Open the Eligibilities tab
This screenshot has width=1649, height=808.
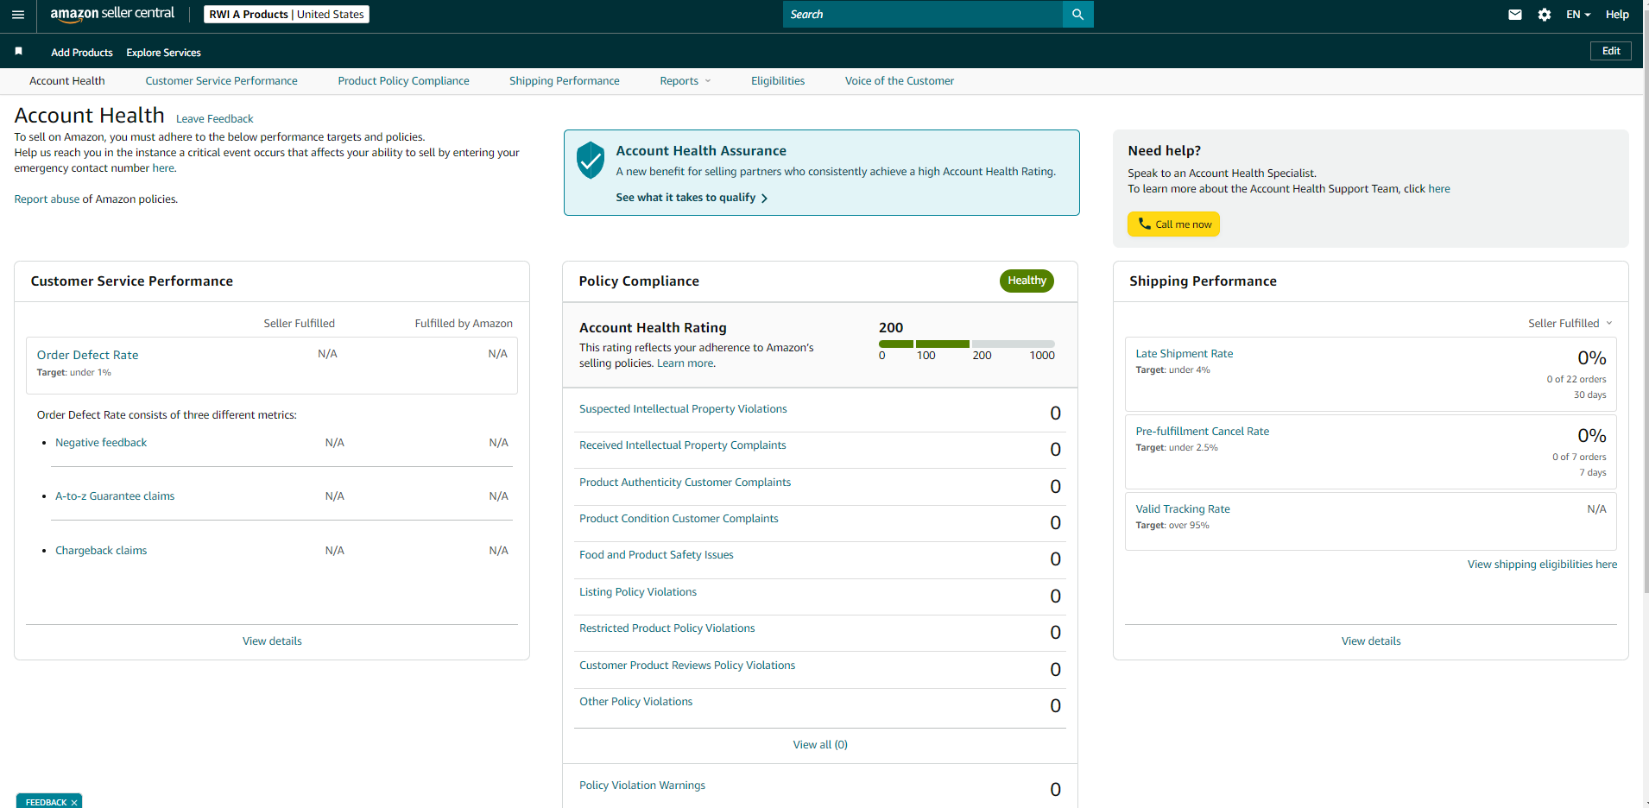(x=778, y=81)
